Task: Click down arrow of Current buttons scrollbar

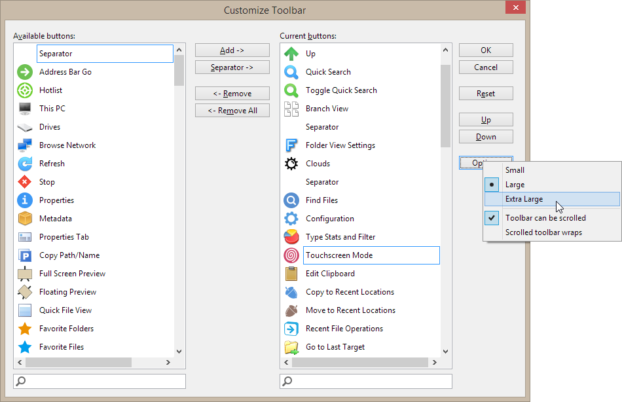Action: point(445,351)
